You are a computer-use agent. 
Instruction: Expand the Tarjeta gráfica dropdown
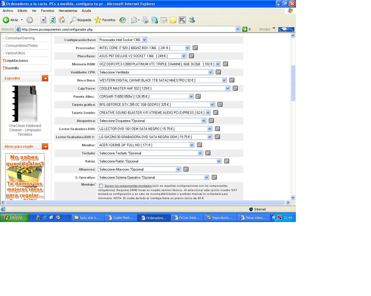pos(212,105)
